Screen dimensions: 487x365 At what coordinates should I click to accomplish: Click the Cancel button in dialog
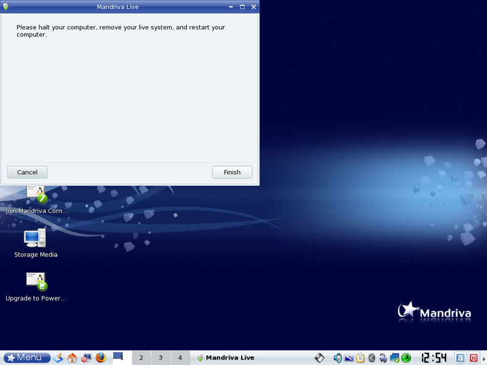27,172
